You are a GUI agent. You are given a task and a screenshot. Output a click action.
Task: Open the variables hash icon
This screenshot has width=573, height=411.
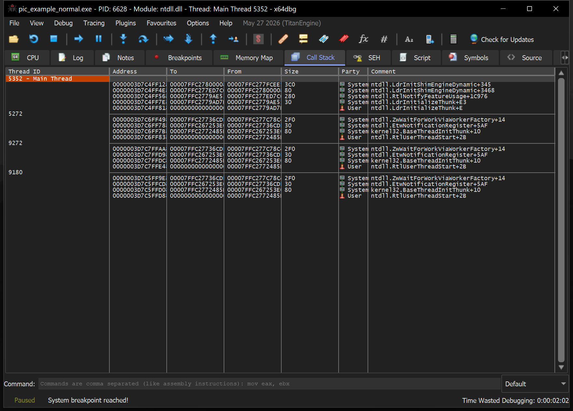click(384, 39)
